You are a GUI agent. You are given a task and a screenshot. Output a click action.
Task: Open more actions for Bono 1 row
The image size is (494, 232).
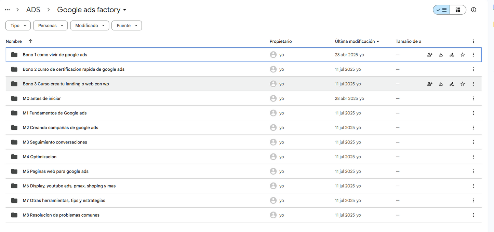pos(473,55)
